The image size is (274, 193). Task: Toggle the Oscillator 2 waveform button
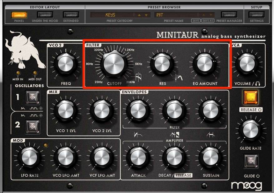(32, 126)
